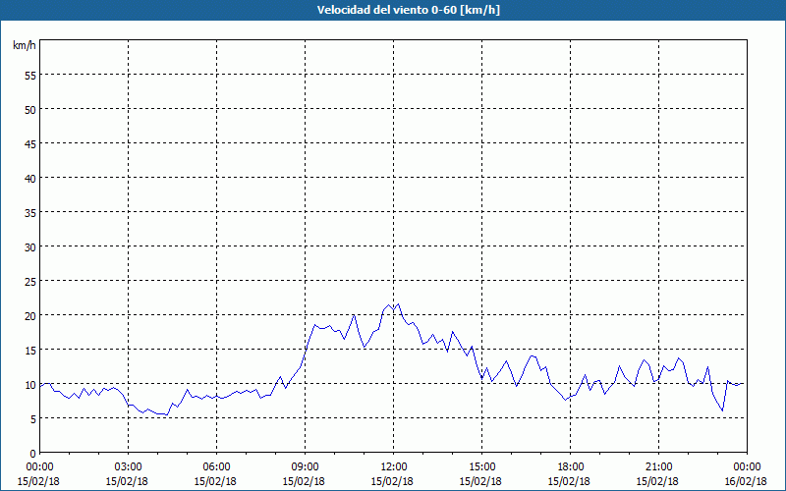Click the 09:00 time label on the x-axis
This screenshot has height=491, width=786.
tap(305, 466)
